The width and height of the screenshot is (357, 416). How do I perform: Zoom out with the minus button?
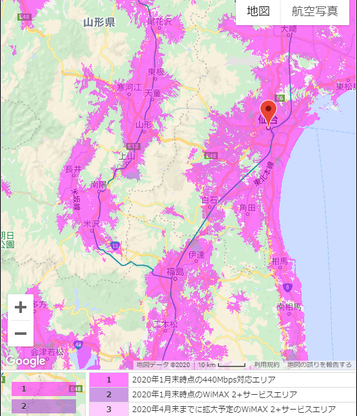tap(21, 334)
